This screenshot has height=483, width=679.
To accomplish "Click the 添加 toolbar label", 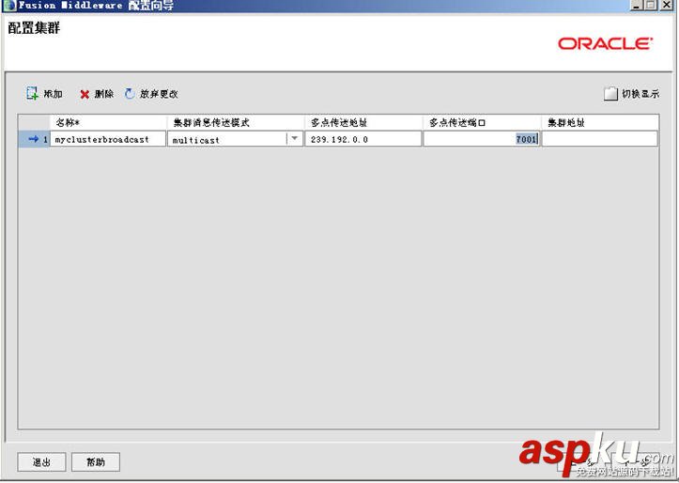I will pyautogui.click(x=54, y=94).
